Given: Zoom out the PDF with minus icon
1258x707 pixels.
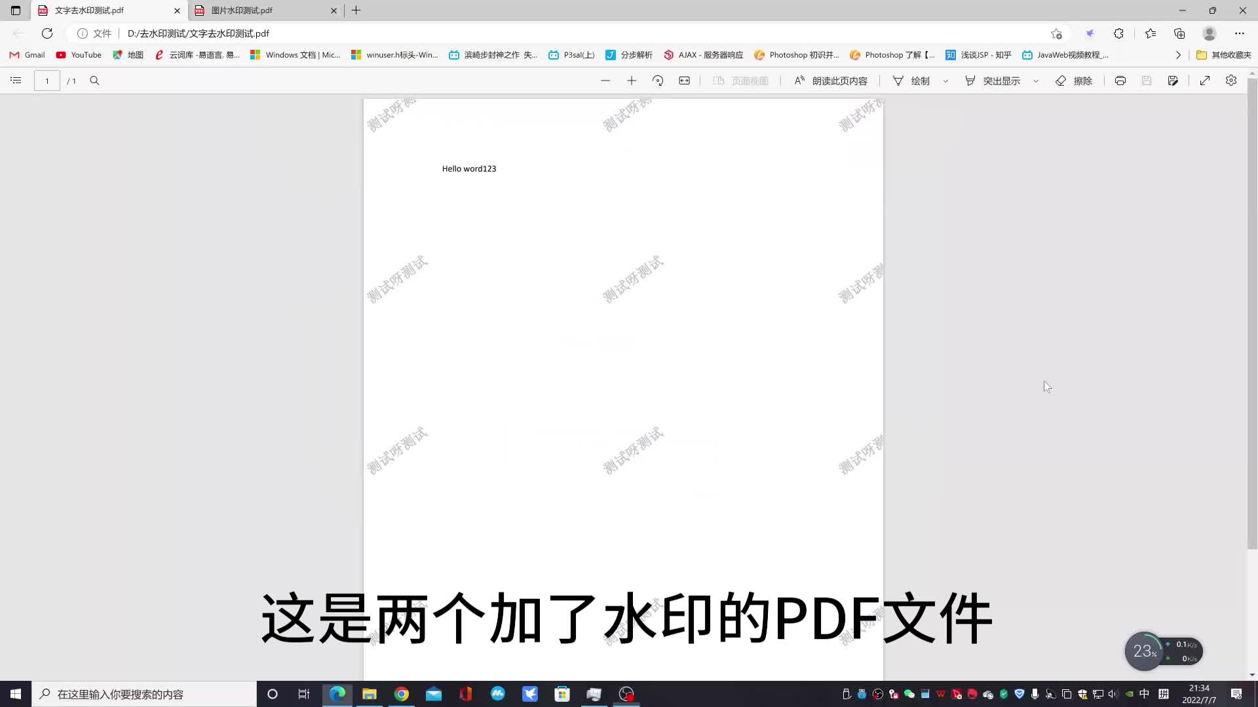Looking at the screenshot, I should click(605, 81).
